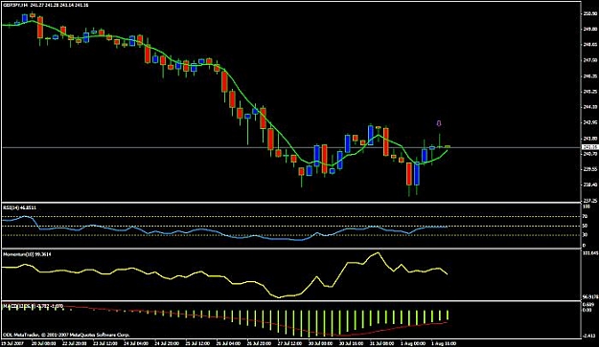Click the MACD indicator label
The width and height of the screenshot is (599, 347).
(x=34, y=306)
